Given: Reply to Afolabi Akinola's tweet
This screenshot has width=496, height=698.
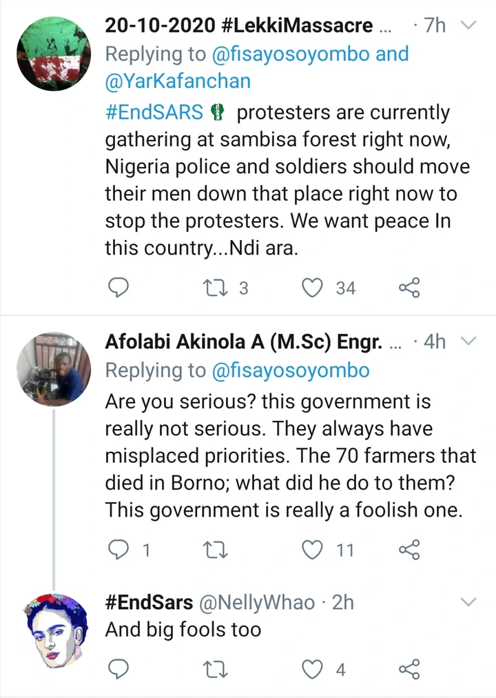Looking at the screenshot, I should point(118,550).
